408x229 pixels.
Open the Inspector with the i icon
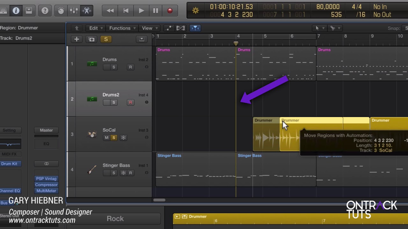16,11
